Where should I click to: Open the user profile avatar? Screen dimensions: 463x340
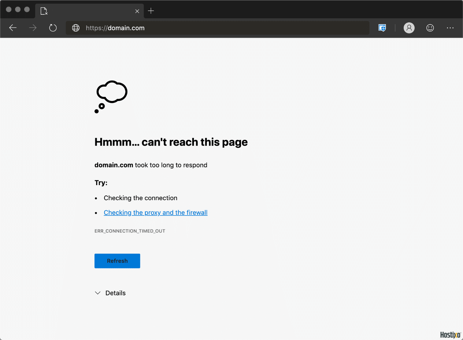coord(409,28)
